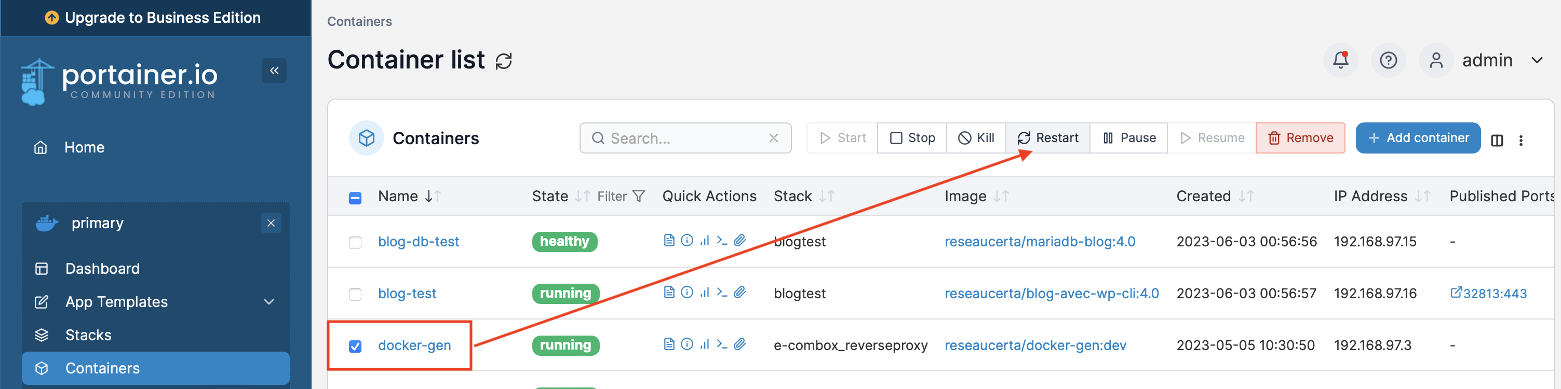Open image reseaucerta/mariadb-blog:4.0
Screen dimensions: 1561x389
click(x=1040, y=242)
